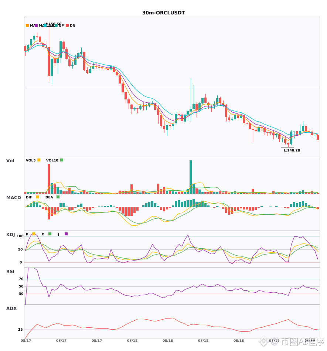This screenshot has height=351, width=327.
Task: Click the DEA legend text
Action: pyautogui.click(x=49, y=197)
